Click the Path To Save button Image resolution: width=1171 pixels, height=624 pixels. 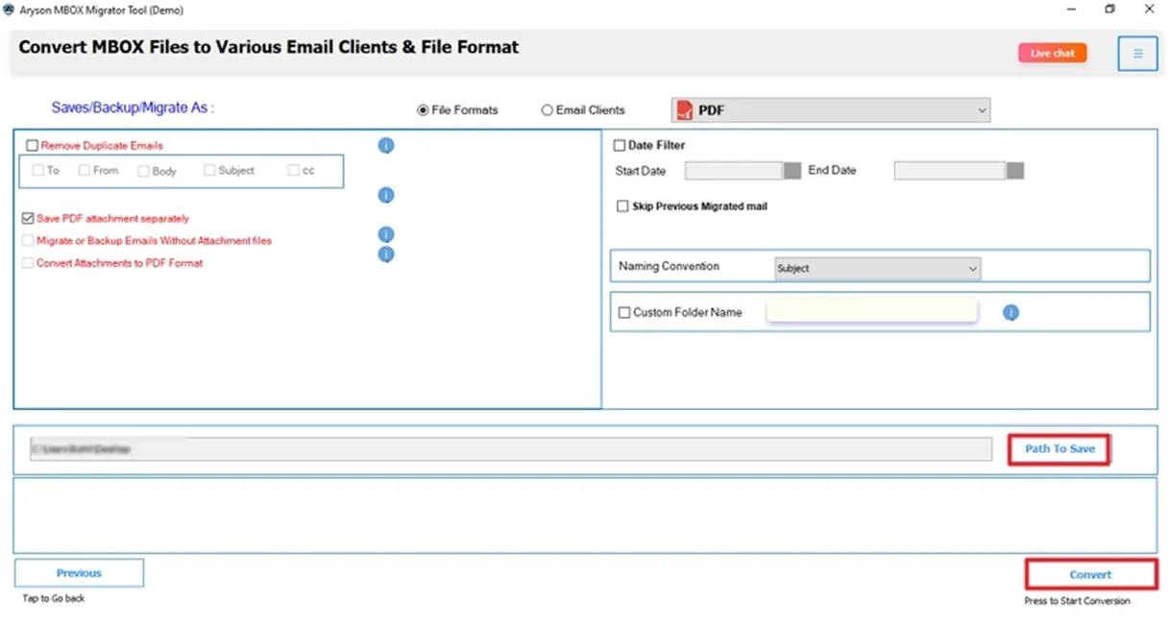click(x=1060, y=449)
